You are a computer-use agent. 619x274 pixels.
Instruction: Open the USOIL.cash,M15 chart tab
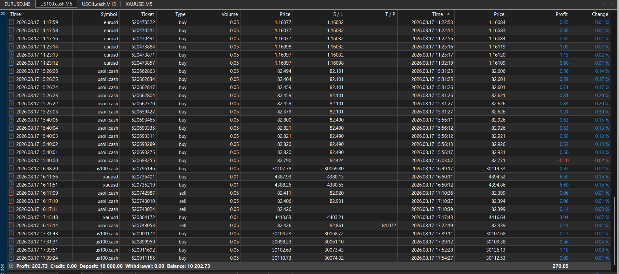coord(99,4)
